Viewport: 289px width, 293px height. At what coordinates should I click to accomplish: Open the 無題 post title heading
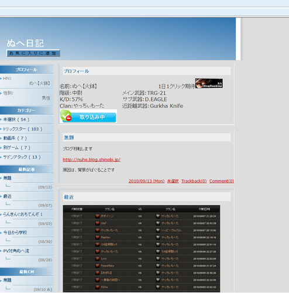click(69, 138)
